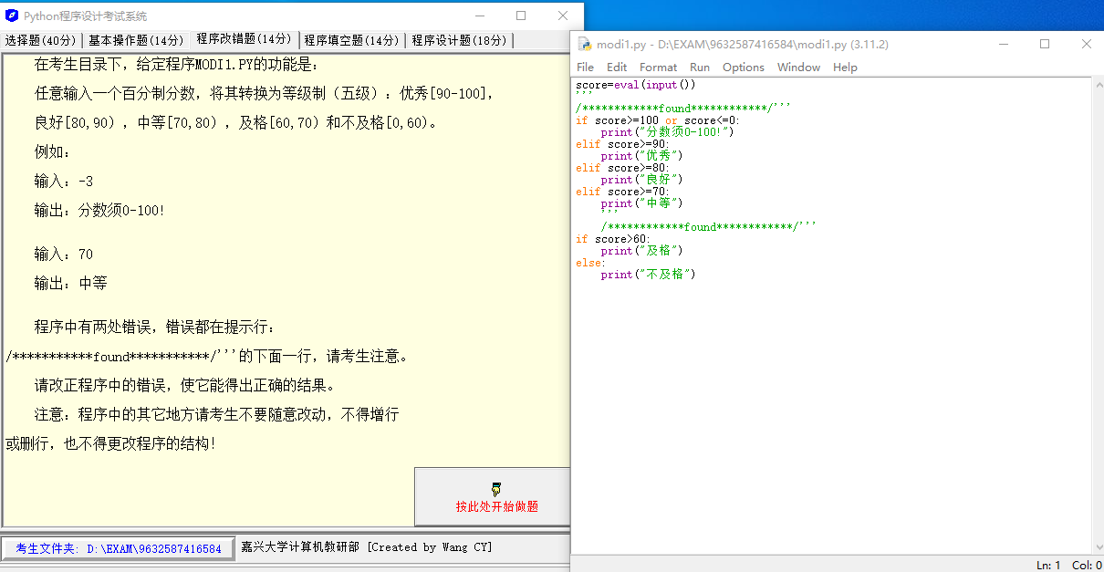Click the print("及格") line

click(x=641, y=251)
